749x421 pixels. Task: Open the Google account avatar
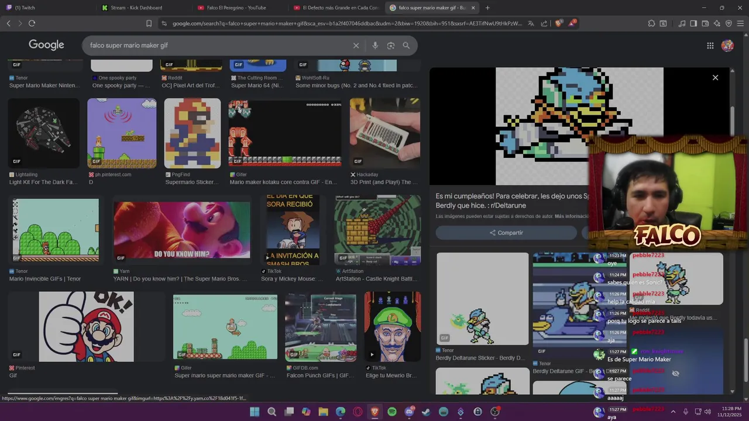tap(727, 46)
